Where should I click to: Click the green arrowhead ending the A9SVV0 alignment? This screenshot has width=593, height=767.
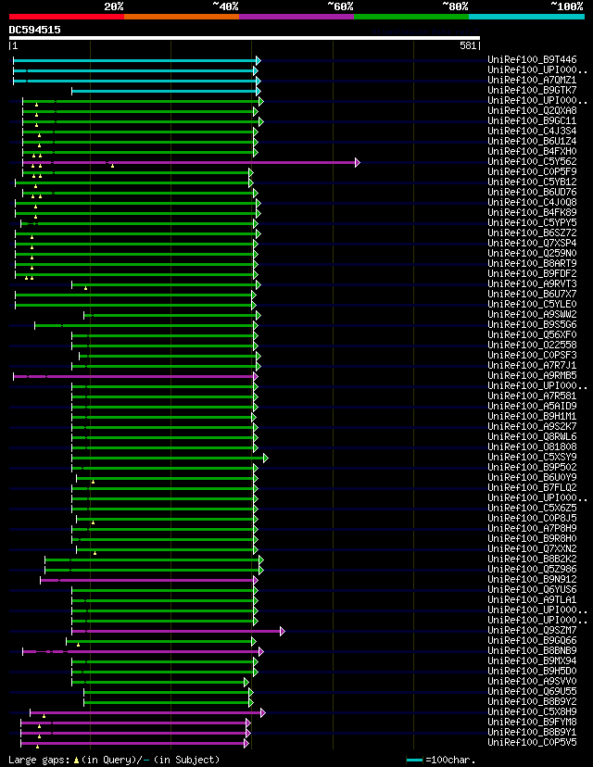pyautogui.click(x=246, y=683)
